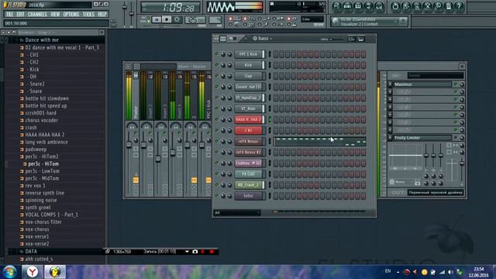This screenshot has width=496, height=279.
Task: Click the pause button in transport panel
Action: tap(157, 19)
